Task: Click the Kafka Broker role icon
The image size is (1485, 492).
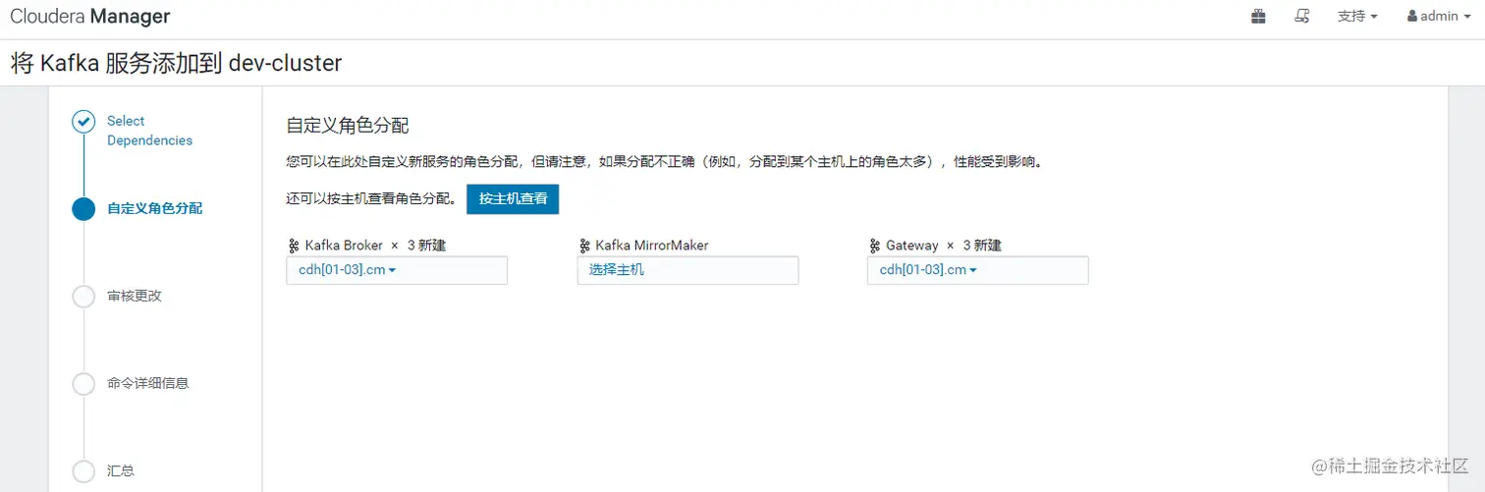Action: [x=293, y=246]
